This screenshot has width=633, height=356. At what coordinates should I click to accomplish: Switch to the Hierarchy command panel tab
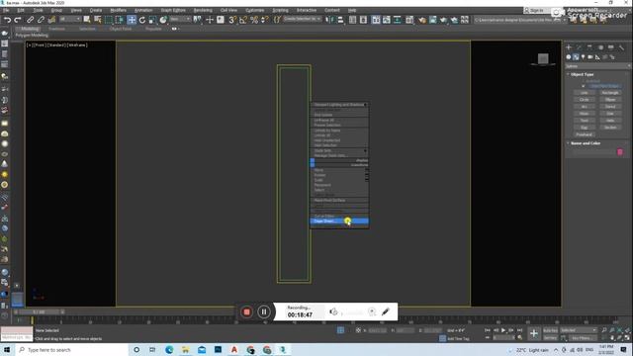pyautogui.click(x=589, y=47)
